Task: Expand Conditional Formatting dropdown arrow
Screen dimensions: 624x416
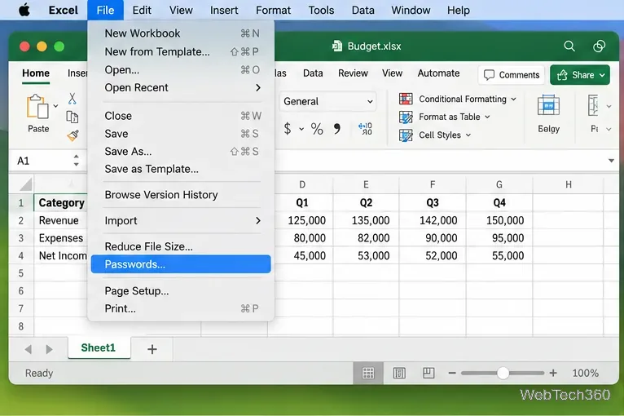Action: tap(513, 99)
